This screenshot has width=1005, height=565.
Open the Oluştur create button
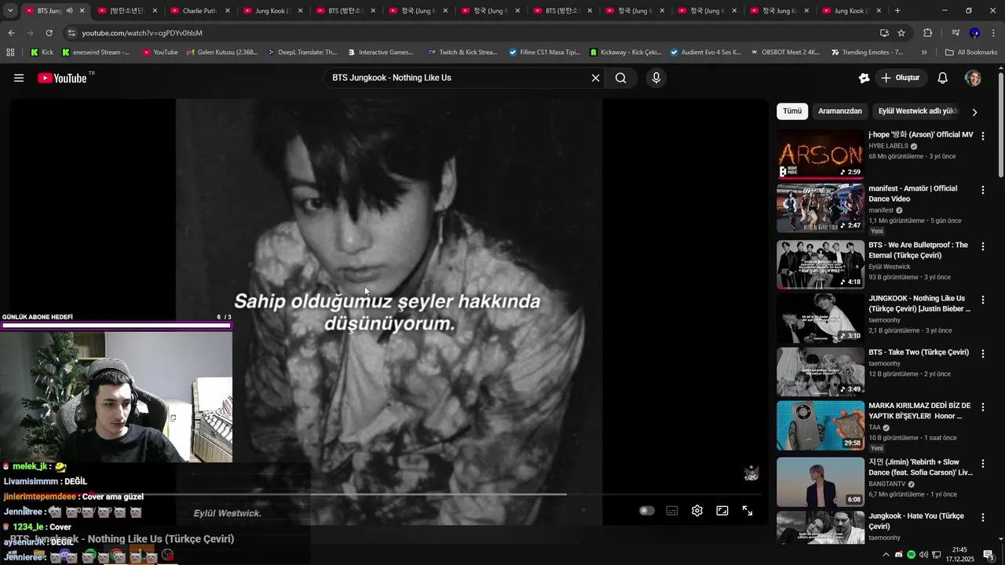pyautogui.click(x=901, y=78)
